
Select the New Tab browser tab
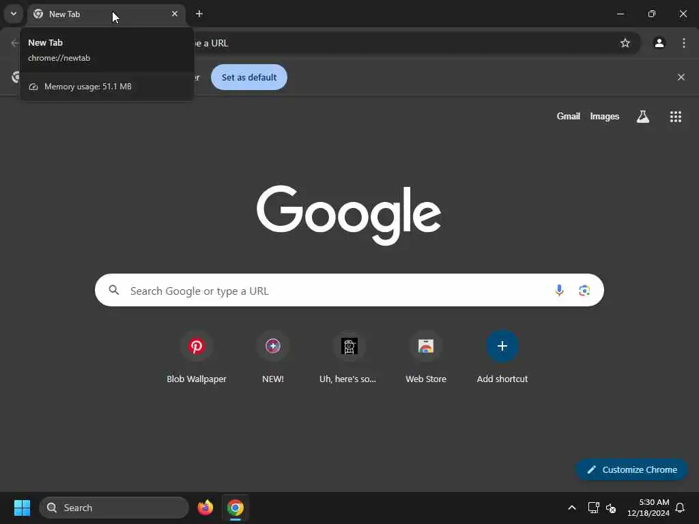[106, 14]
